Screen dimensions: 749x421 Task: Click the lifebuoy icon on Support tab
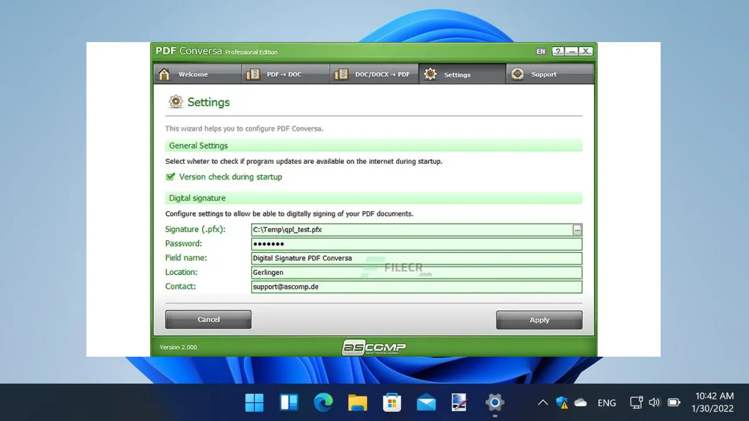(x=517, y=74)
